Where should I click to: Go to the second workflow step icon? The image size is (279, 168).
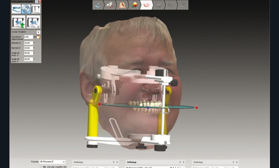point(111,5)
